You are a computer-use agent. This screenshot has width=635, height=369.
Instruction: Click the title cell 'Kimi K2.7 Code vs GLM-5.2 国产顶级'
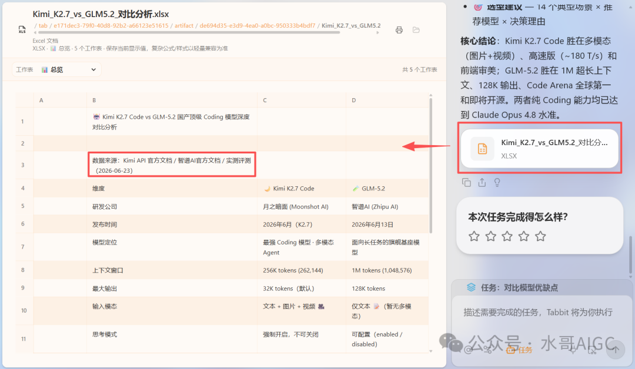click(172, 122)
